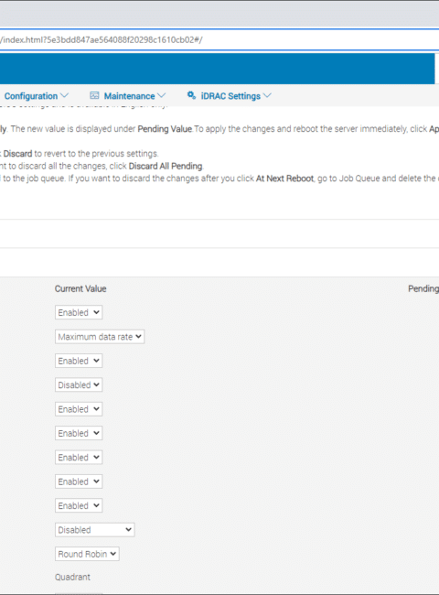Click the panel icon beside Maintenance

(x=94, y=95)
